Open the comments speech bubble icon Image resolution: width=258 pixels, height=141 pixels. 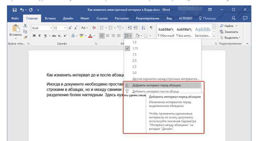(x=245, y=18)
